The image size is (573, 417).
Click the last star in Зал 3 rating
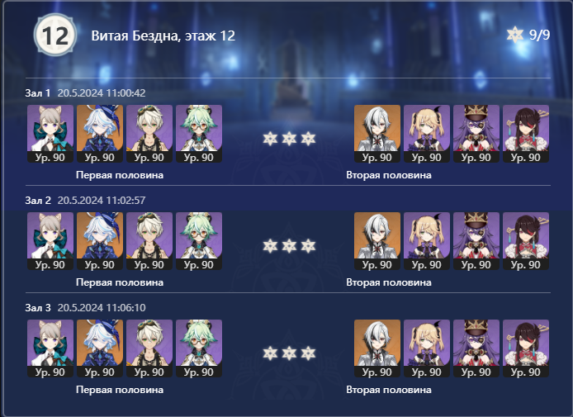308,353
